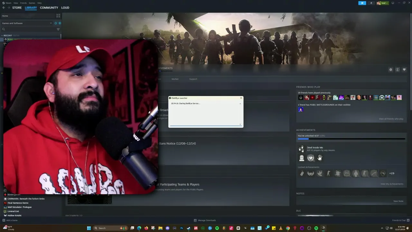Add game to favorites heart icon
The width and height of the screenshot is (412, 232).
tap(404, 70)
